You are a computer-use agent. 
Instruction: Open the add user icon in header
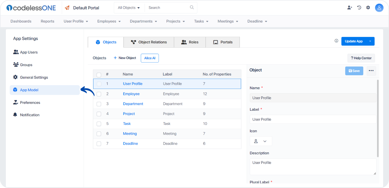click(350, 8)
